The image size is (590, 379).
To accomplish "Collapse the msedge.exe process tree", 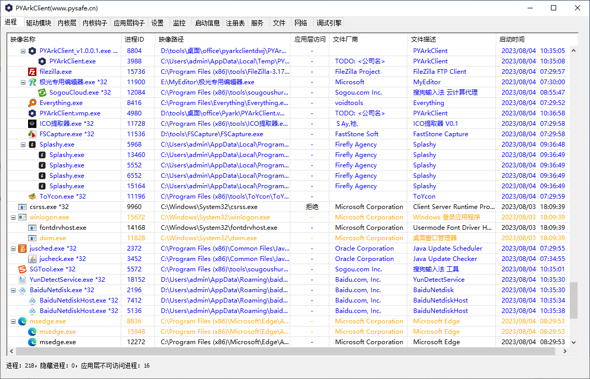I will click(x=14, y=321).
